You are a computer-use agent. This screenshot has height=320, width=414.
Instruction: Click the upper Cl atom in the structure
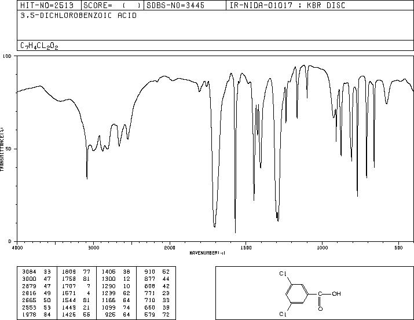click(283, 274)
